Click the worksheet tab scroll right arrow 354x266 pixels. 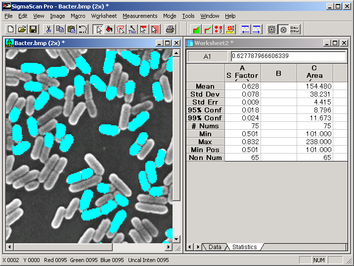pyautogui.click(x=198, y=247)
